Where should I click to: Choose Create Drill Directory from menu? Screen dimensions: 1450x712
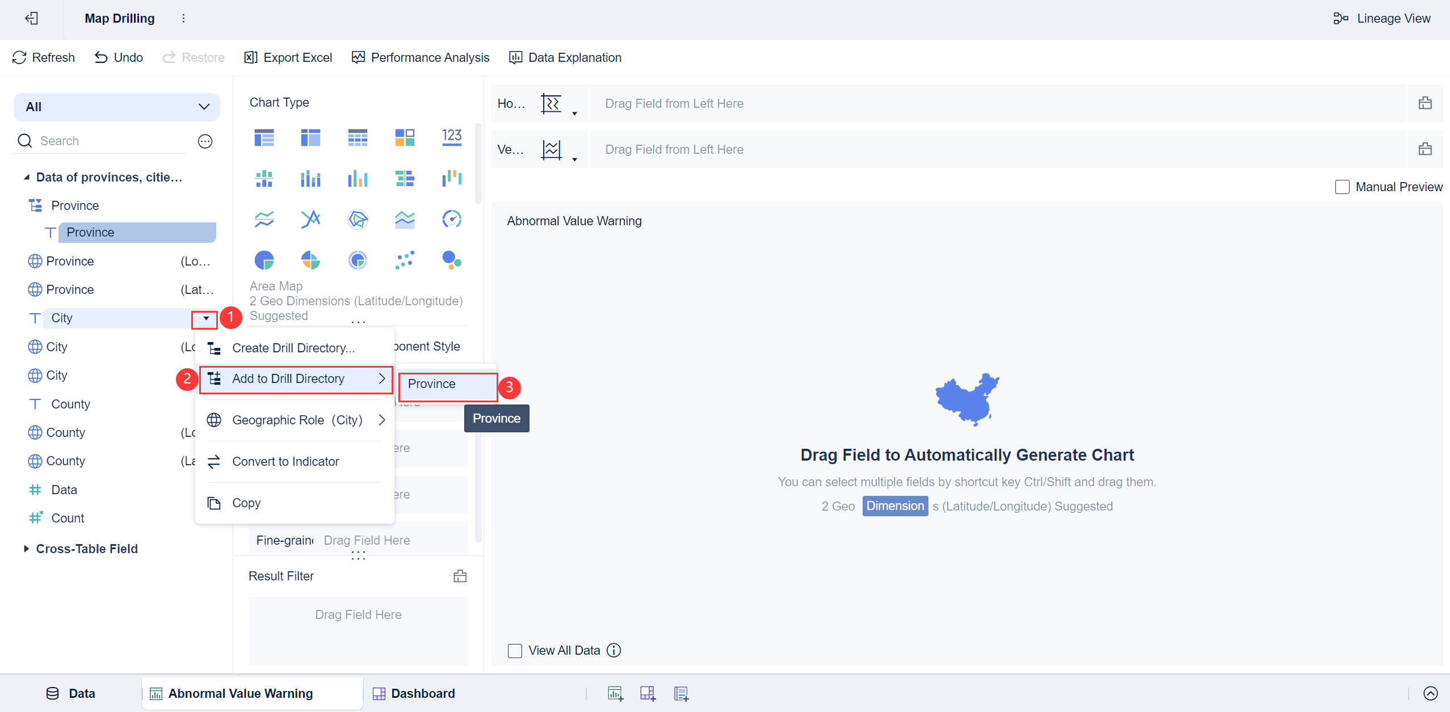(295, 348)
